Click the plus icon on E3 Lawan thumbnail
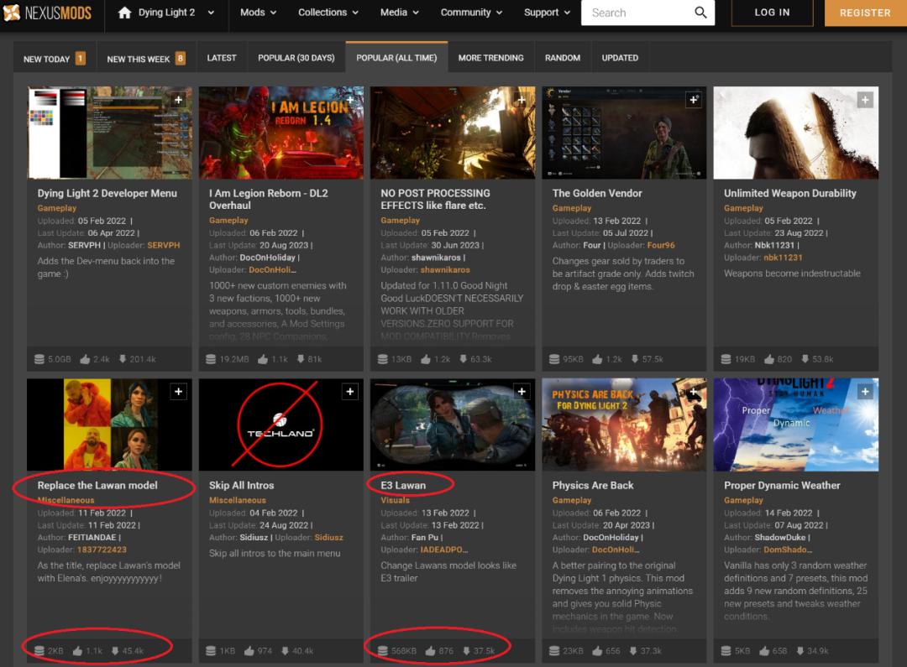Screen dimensions: 907x667 [522, 392]
